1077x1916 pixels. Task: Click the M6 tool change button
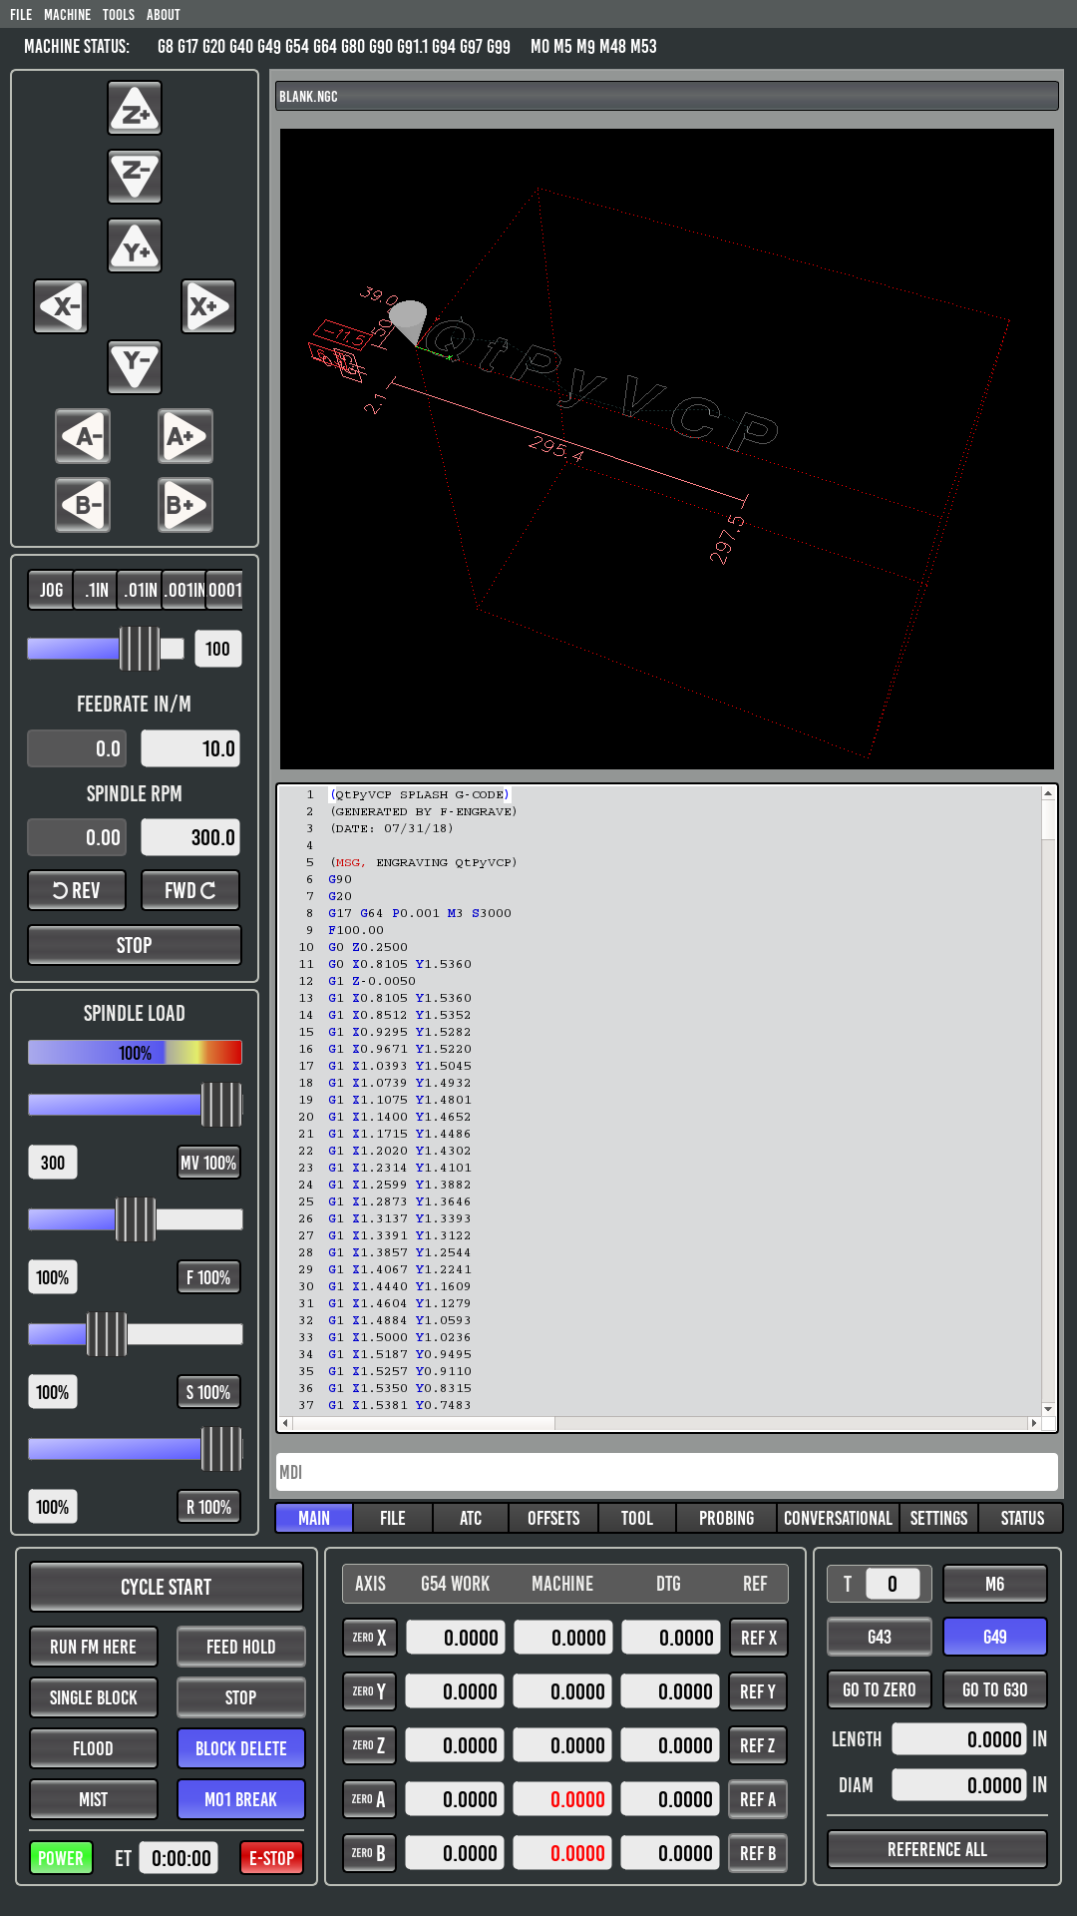point(995,1584)
